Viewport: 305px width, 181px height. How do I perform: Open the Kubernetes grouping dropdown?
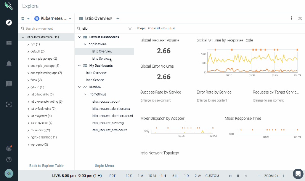coord(53,18)
